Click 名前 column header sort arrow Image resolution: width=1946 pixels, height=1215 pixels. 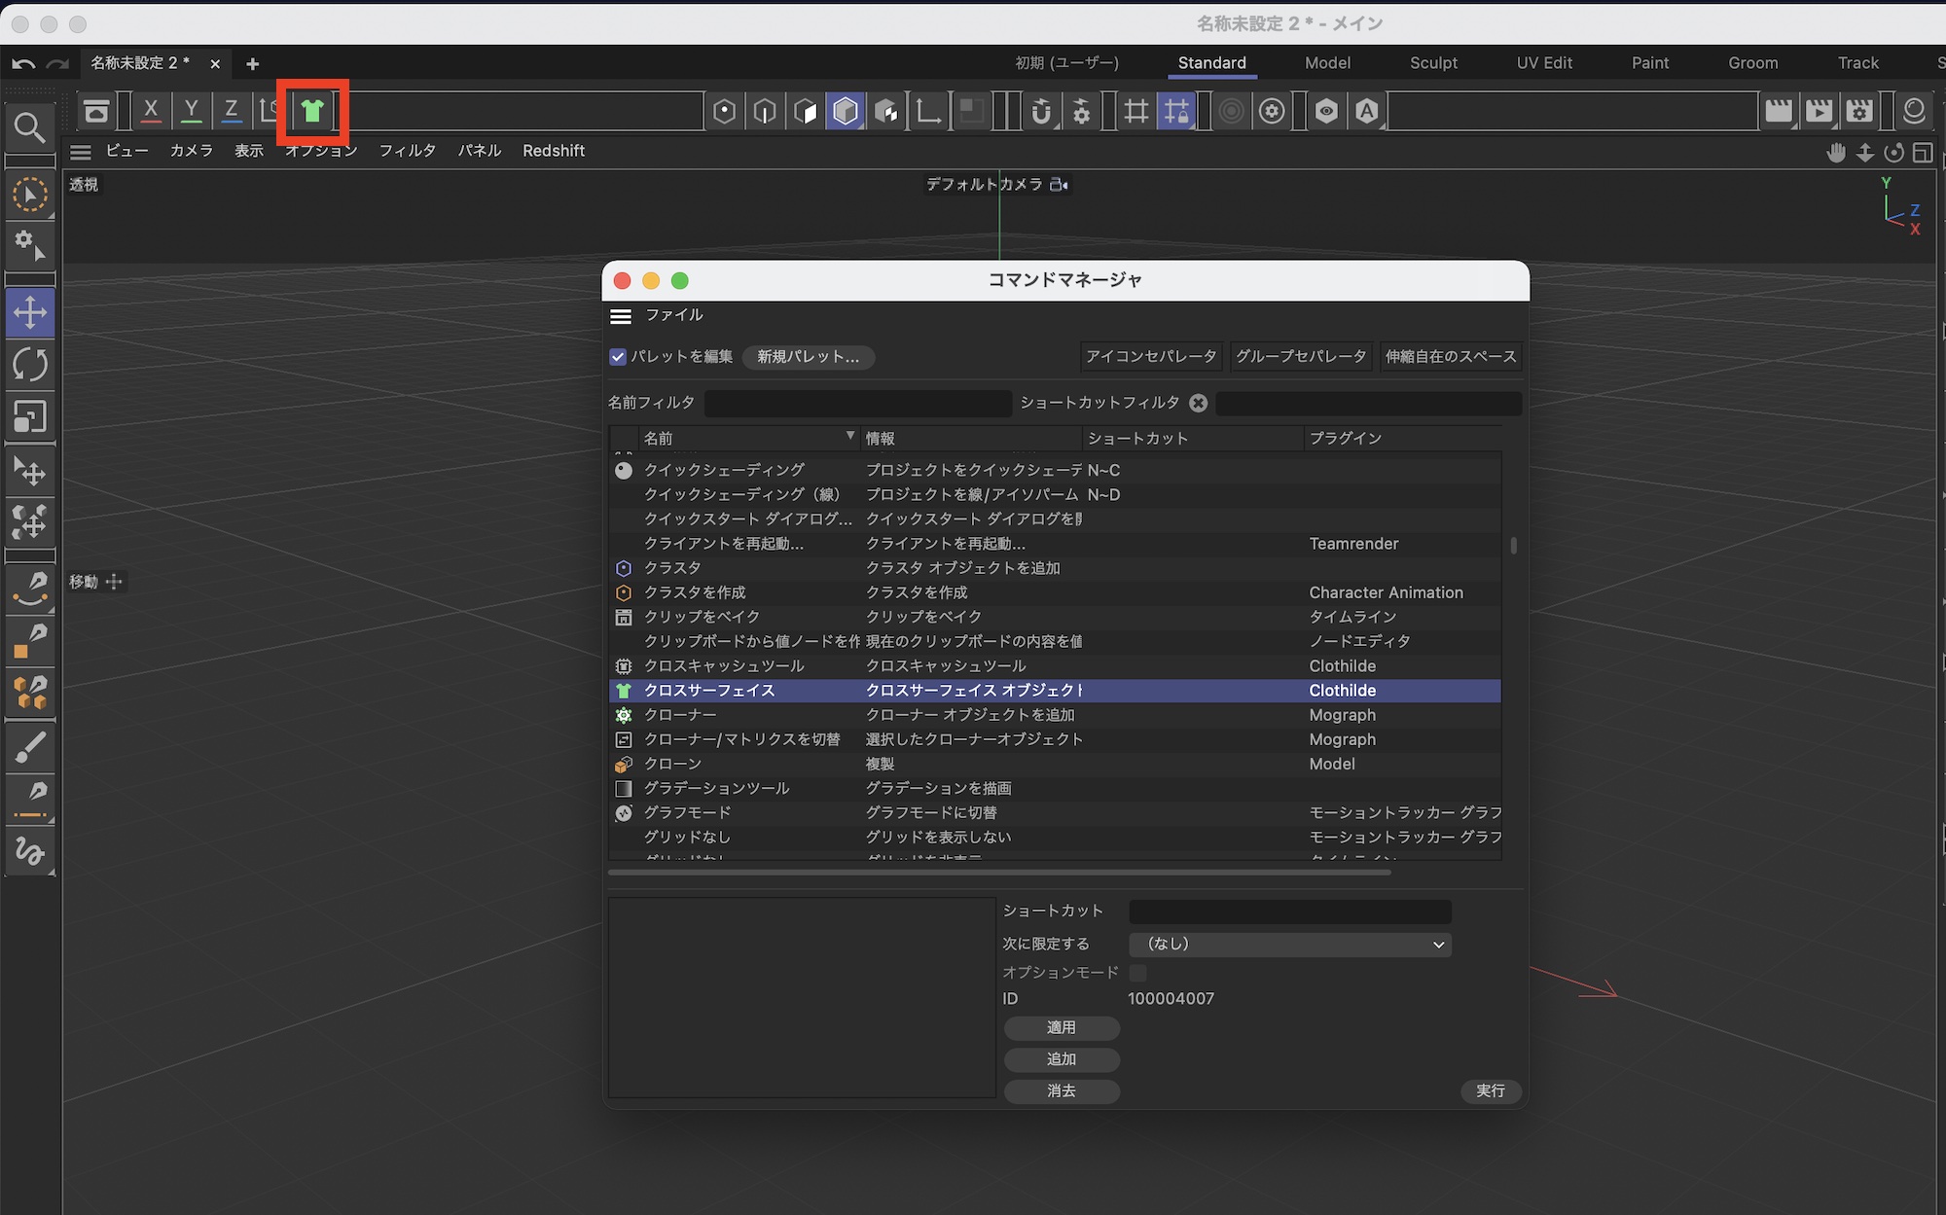849,436
